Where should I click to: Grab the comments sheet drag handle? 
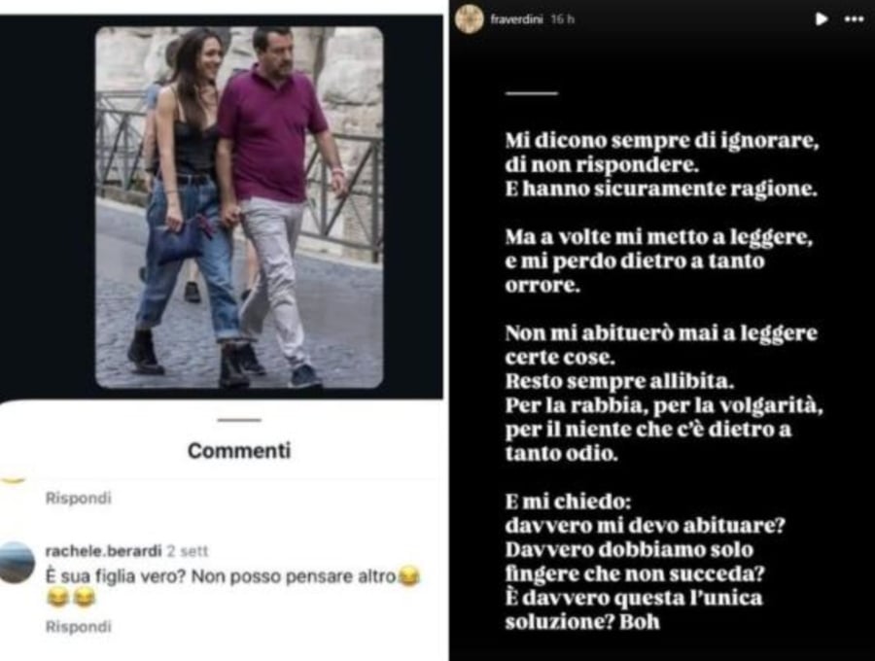pyautogui.click(x=239, y=420)
